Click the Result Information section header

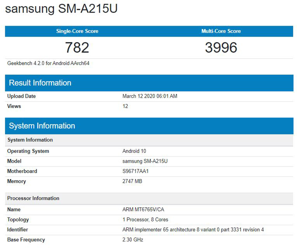(x=40, y=83)
